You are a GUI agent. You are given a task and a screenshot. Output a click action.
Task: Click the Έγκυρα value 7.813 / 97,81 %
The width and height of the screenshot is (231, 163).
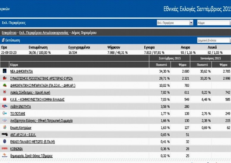click(154, 53)
